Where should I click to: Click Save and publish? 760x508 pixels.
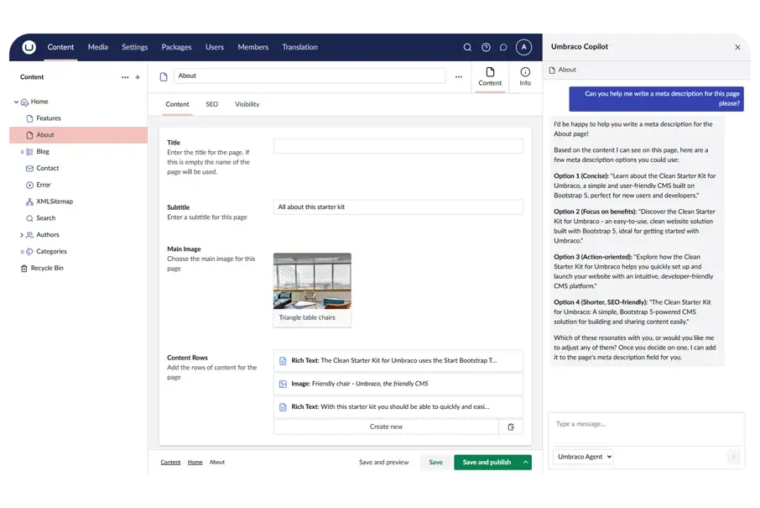(x=487, y=463)
